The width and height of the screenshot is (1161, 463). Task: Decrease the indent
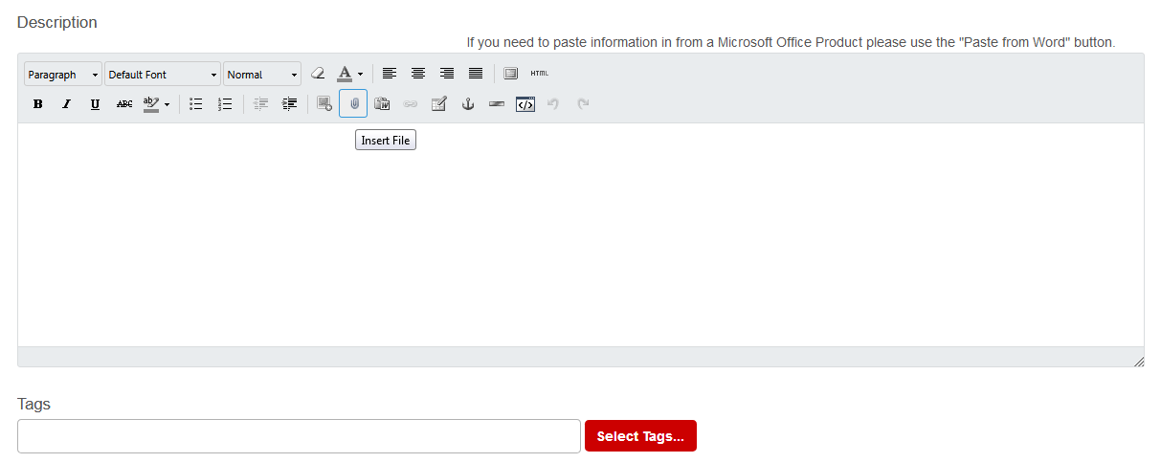[x=260, y=104]
